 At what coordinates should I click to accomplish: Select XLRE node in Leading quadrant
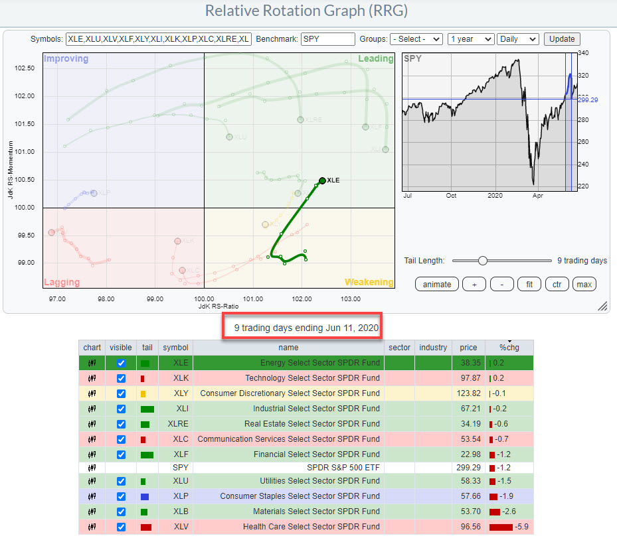pos(300,119)
